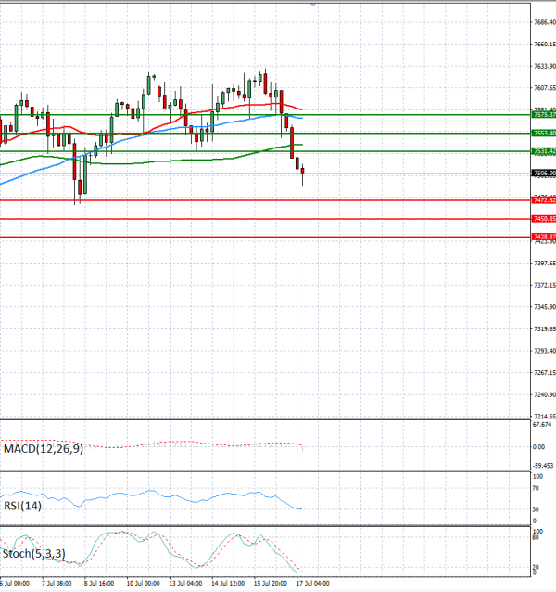Image resolution: width=556 pixels, height=592 pixels.
Task: Select the red 7428.87 support level tag
Action: coord(544,237)
